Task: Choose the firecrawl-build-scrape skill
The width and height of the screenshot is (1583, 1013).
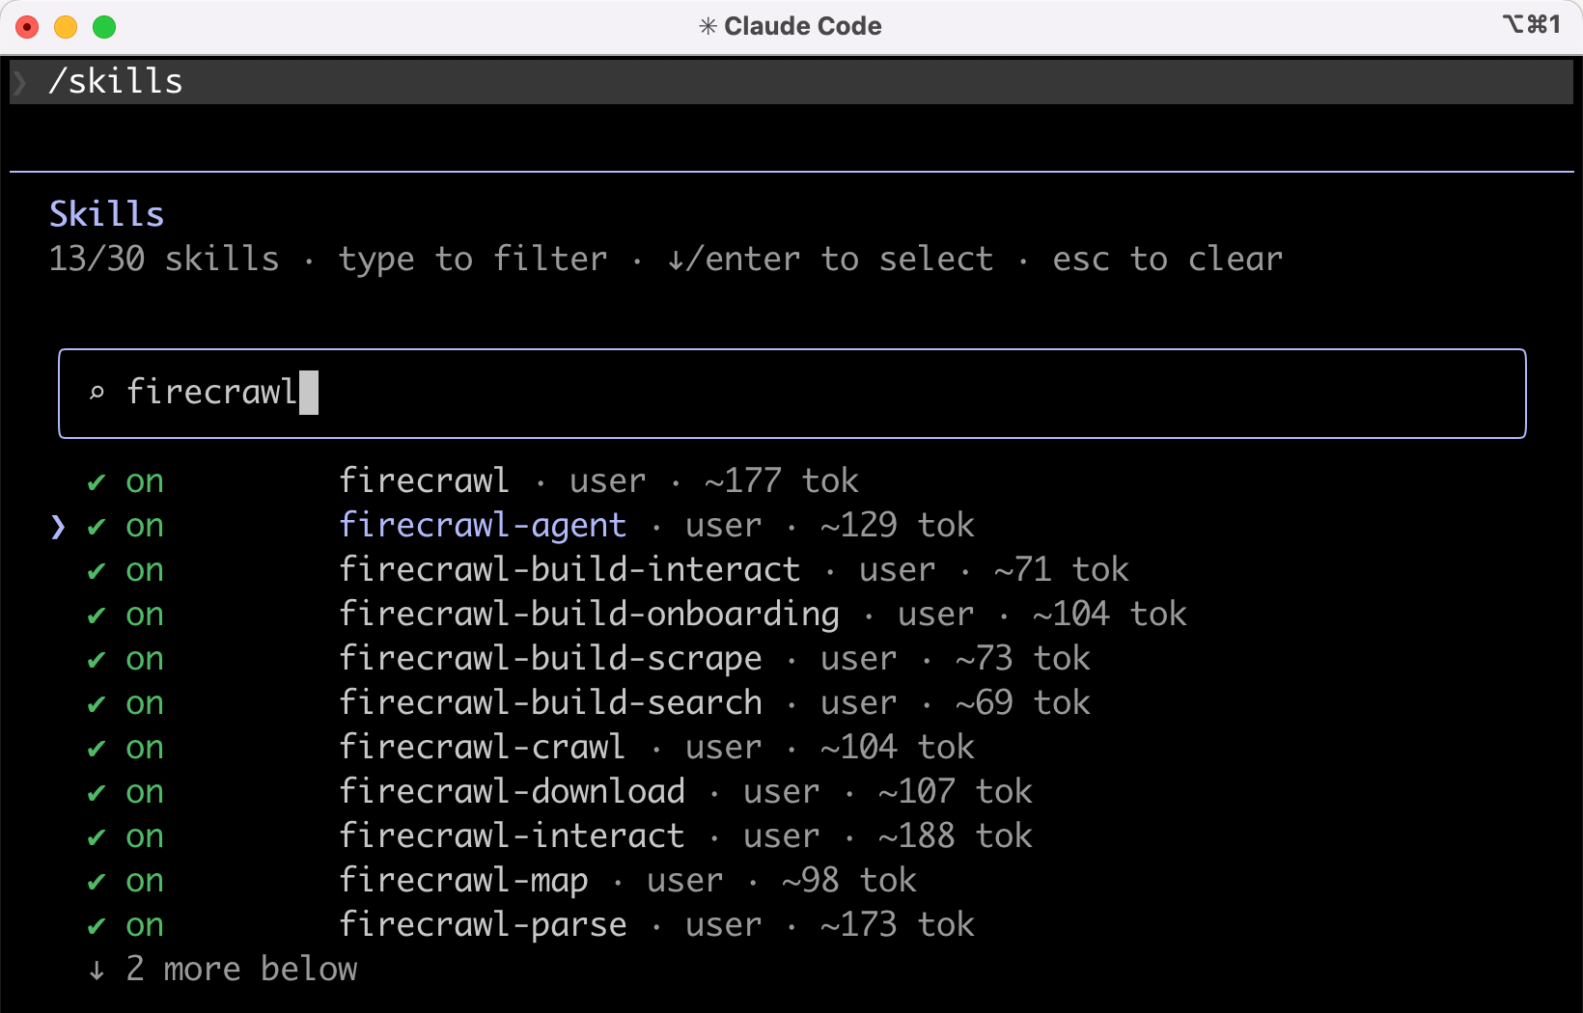Action: point(550,659)
